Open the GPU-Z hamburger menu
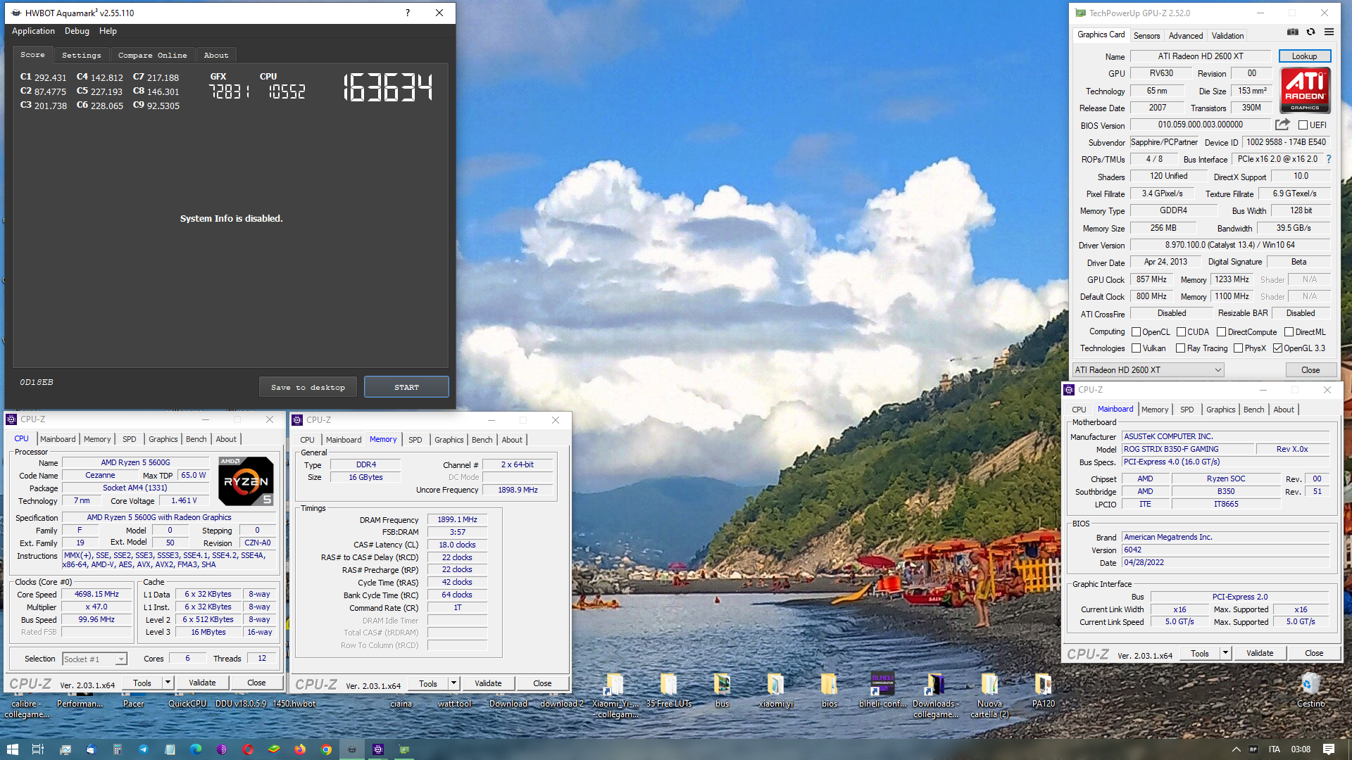The image size is (1352, 760). [1329, 32]
